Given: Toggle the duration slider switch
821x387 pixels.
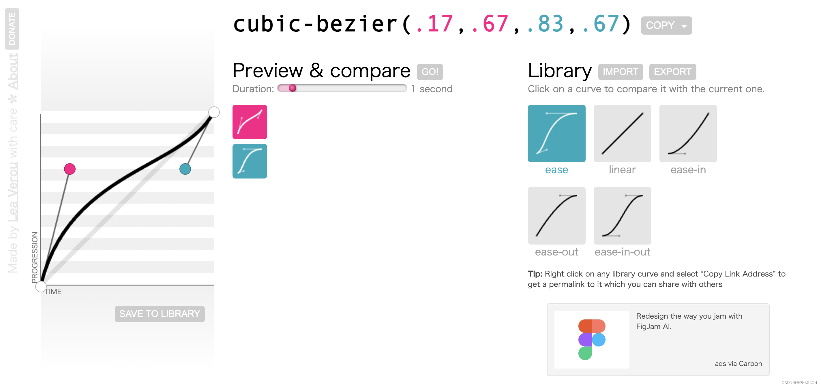Looking at the screenshot, I should (290, 89).
